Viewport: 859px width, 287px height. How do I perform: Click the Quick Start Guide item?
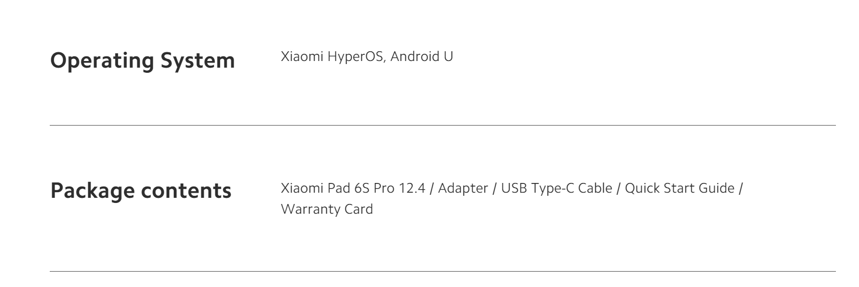(680, 188)
